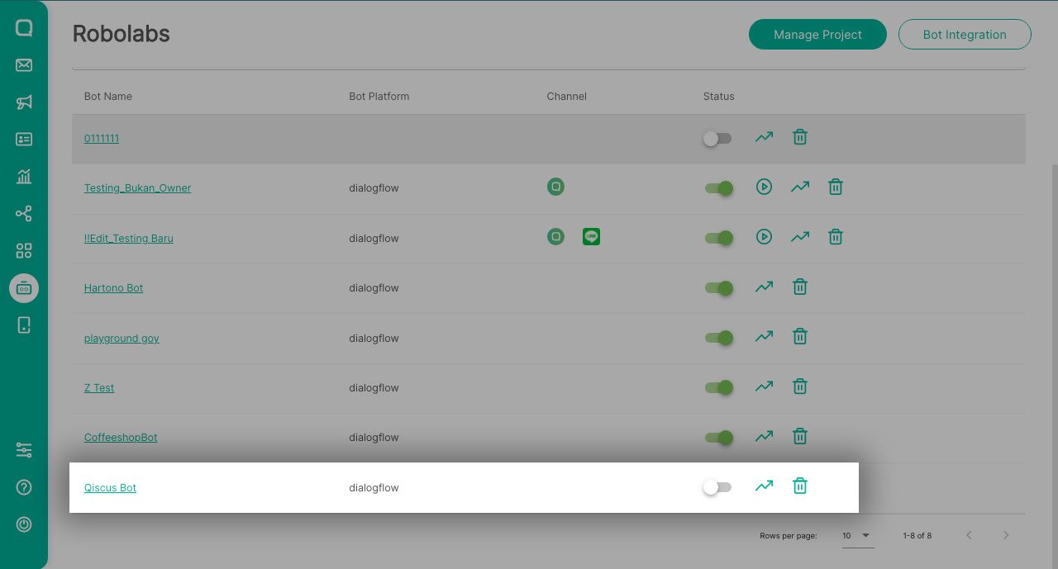Viewport: 1058px width, 569px height.
Task: Delete the Qiscus Bot using trash icon
Action: pyautogui.click(x=799, y=486)
